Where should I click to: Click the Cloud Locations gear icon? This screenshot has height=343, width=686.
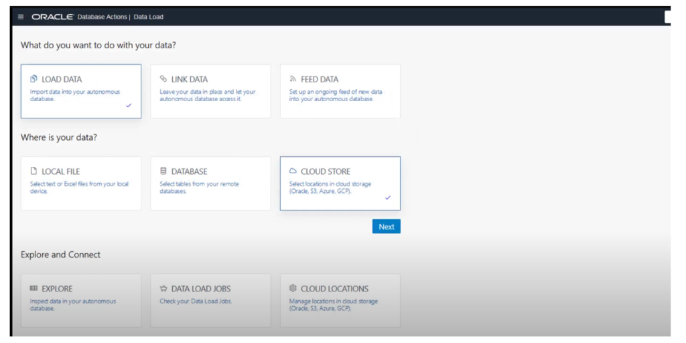[293, 288]
